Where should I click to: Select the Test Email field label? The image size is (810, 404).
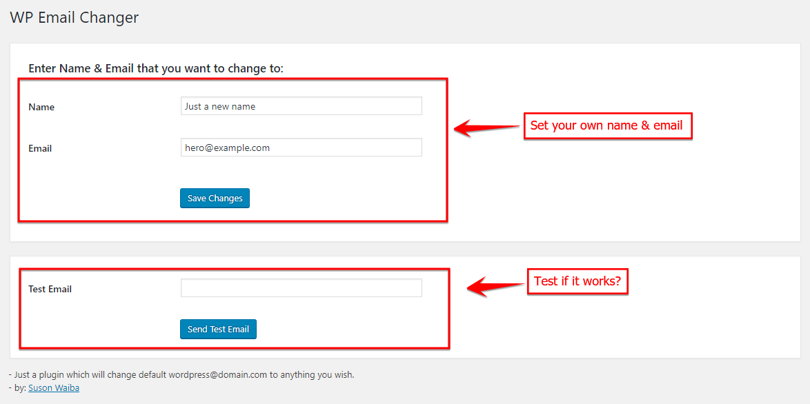pyautogui.click(x=50, y=289)
